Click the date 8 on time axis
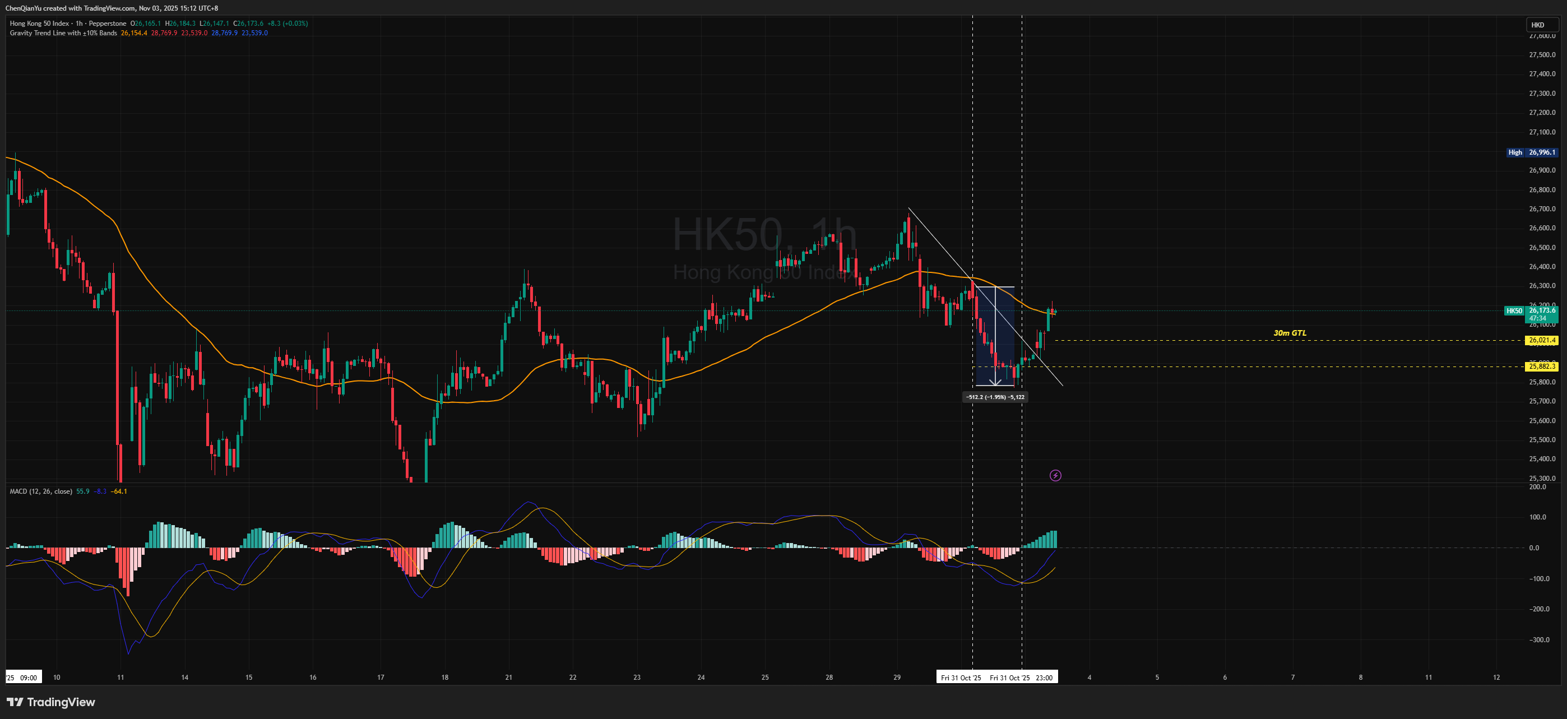This screenshot has height=719, width=1567. point(1361,678)
